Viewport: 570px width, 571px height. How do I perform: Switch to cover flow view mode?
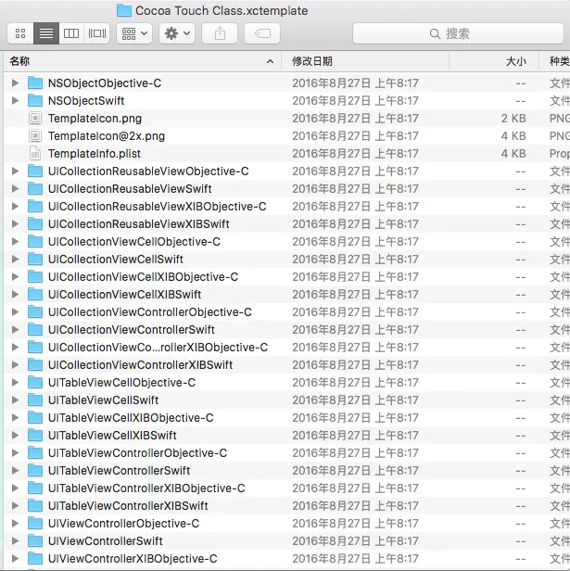[x=97, y=33]
